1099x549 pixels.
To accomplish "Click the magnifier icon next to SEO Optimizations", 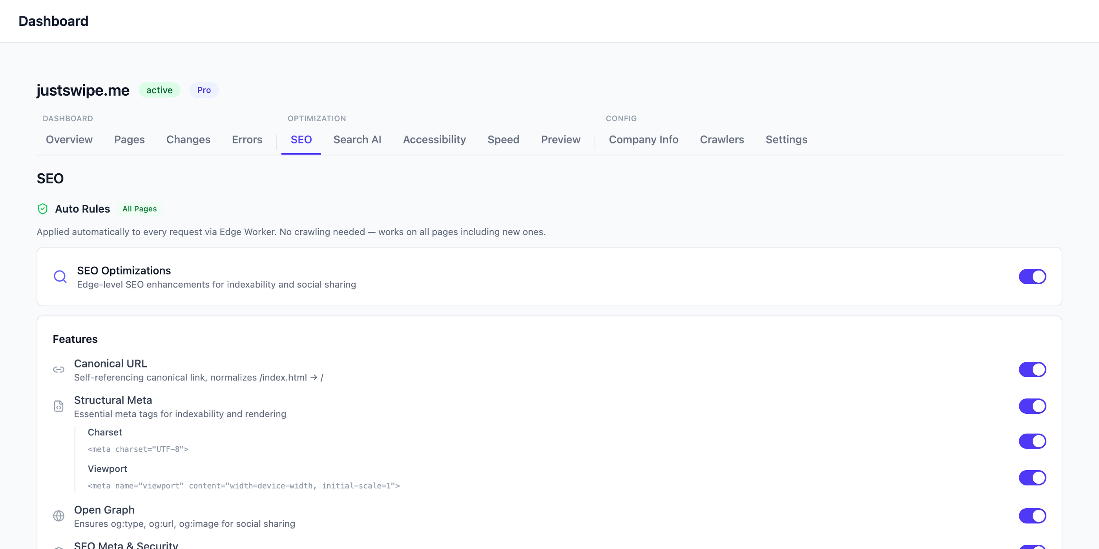I will point(60,276).
